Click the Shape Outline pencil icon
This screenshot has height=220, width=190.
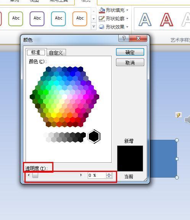[102, 18]
